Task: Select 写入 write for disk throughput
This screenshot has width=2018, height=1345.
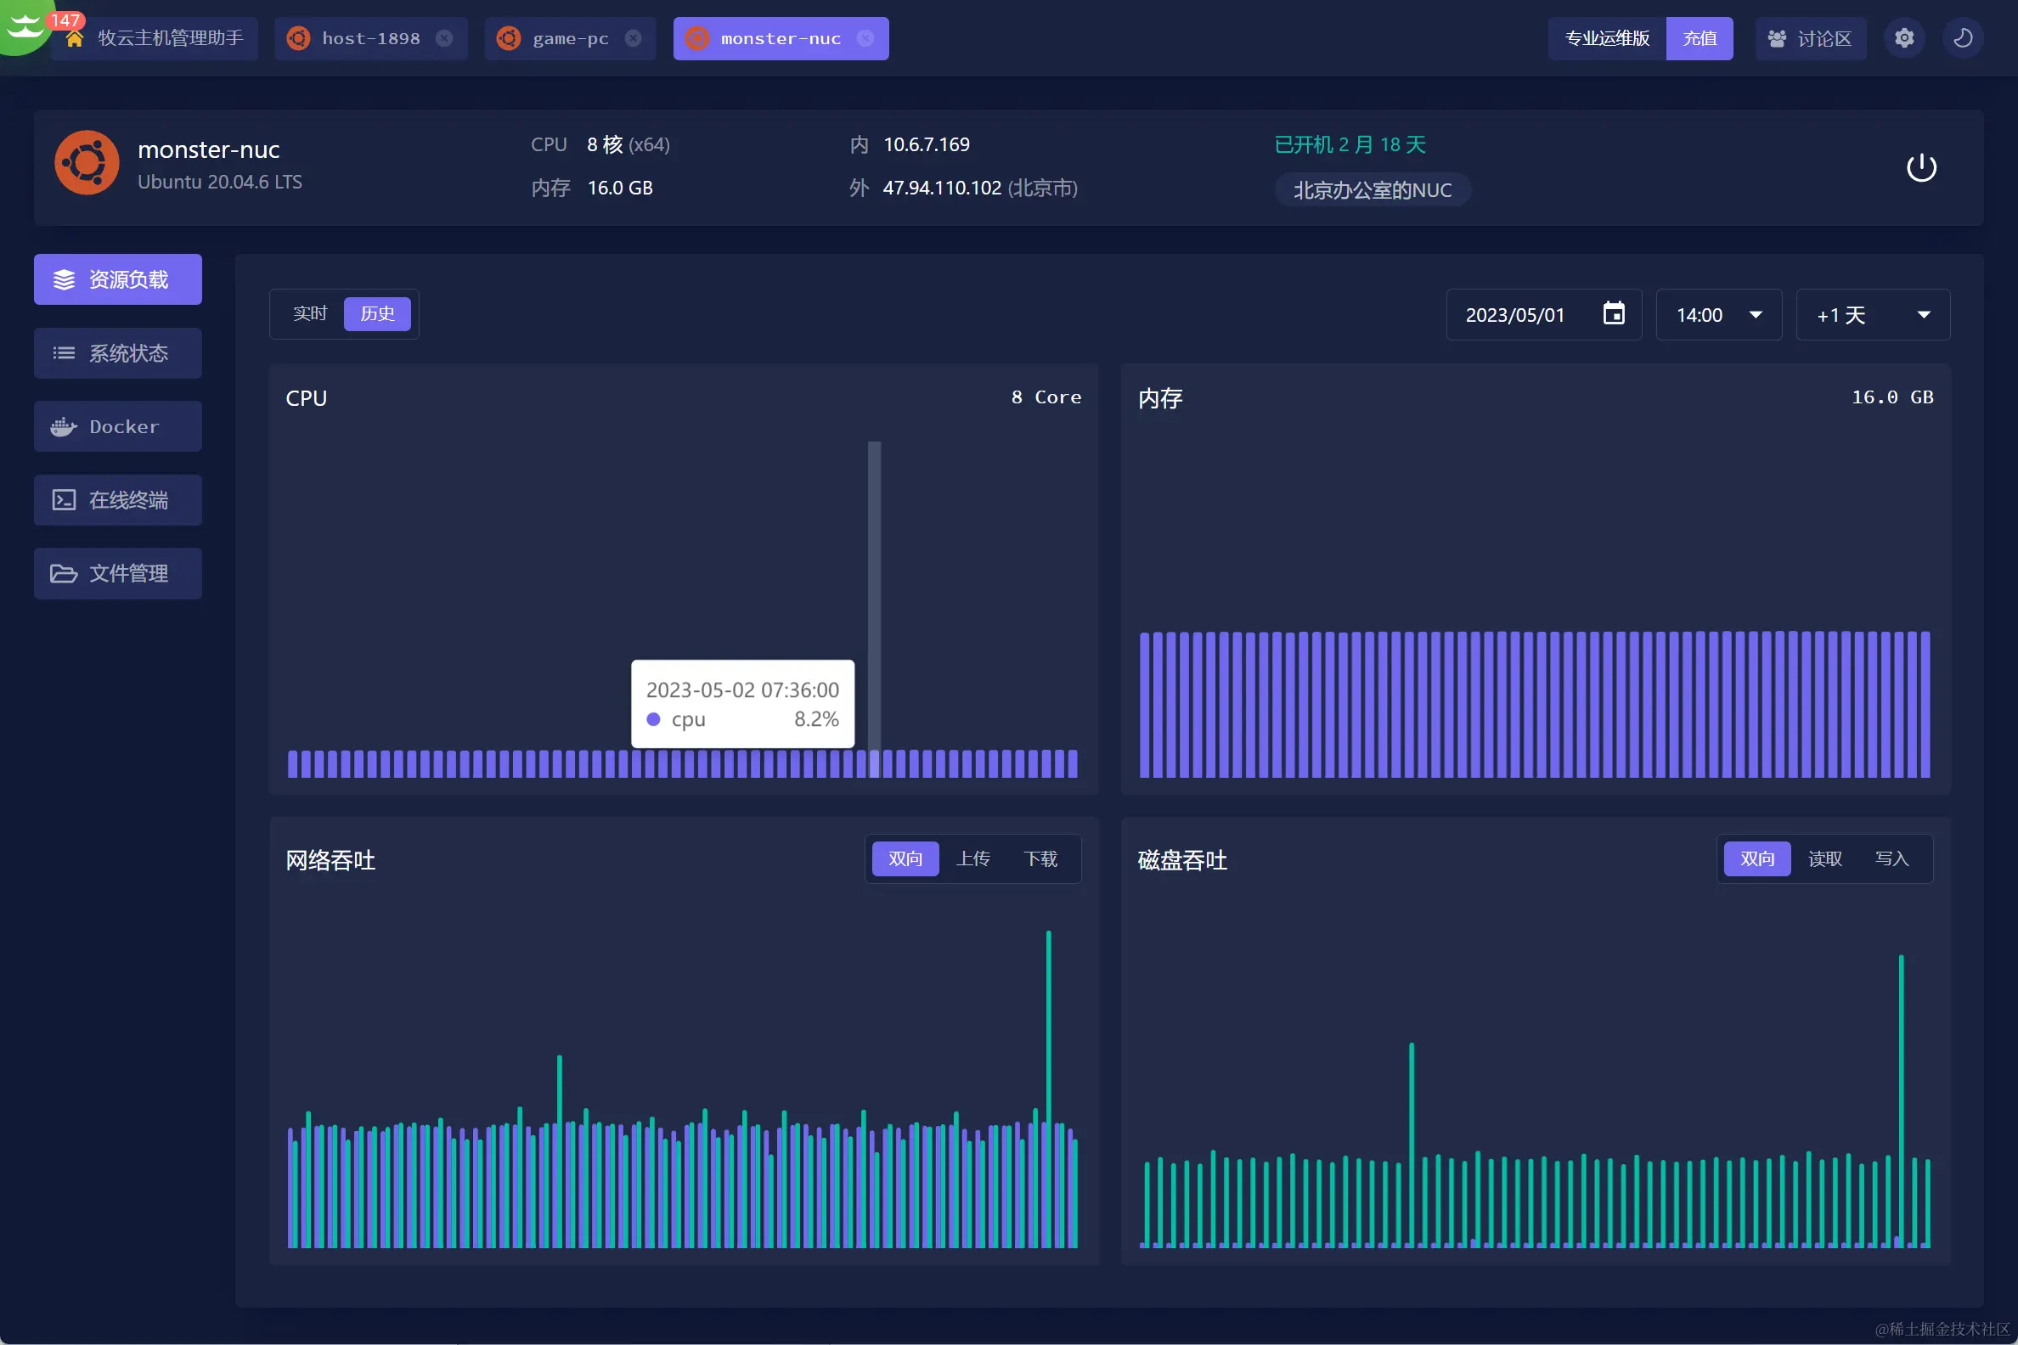Action: tap(1891, 858)
